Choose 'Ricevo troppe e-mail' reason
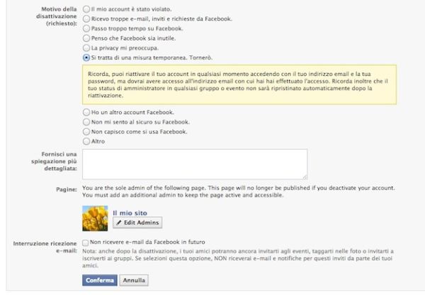 tap(86, 18)
